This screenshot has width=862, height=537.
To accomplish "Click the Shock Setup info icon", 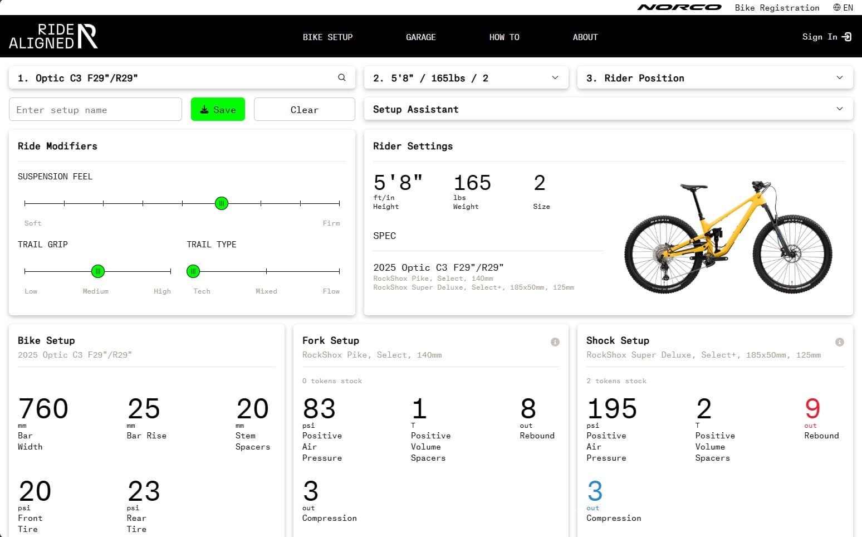I will (x=840, y=342).
